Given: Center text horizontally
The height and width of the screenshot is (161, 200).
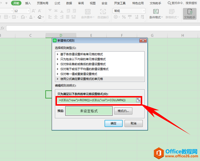Looking at the screenshot, I should (x=56, y=17).
